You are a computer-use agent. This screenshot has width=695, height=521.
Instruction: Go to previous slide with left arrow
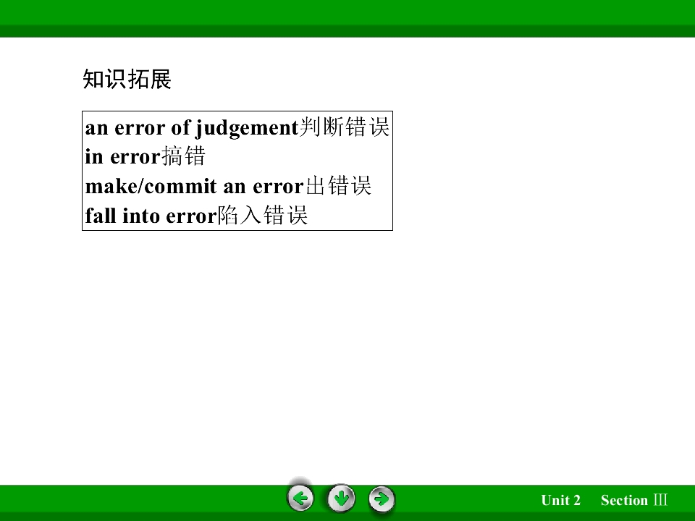tap(300, 499)
